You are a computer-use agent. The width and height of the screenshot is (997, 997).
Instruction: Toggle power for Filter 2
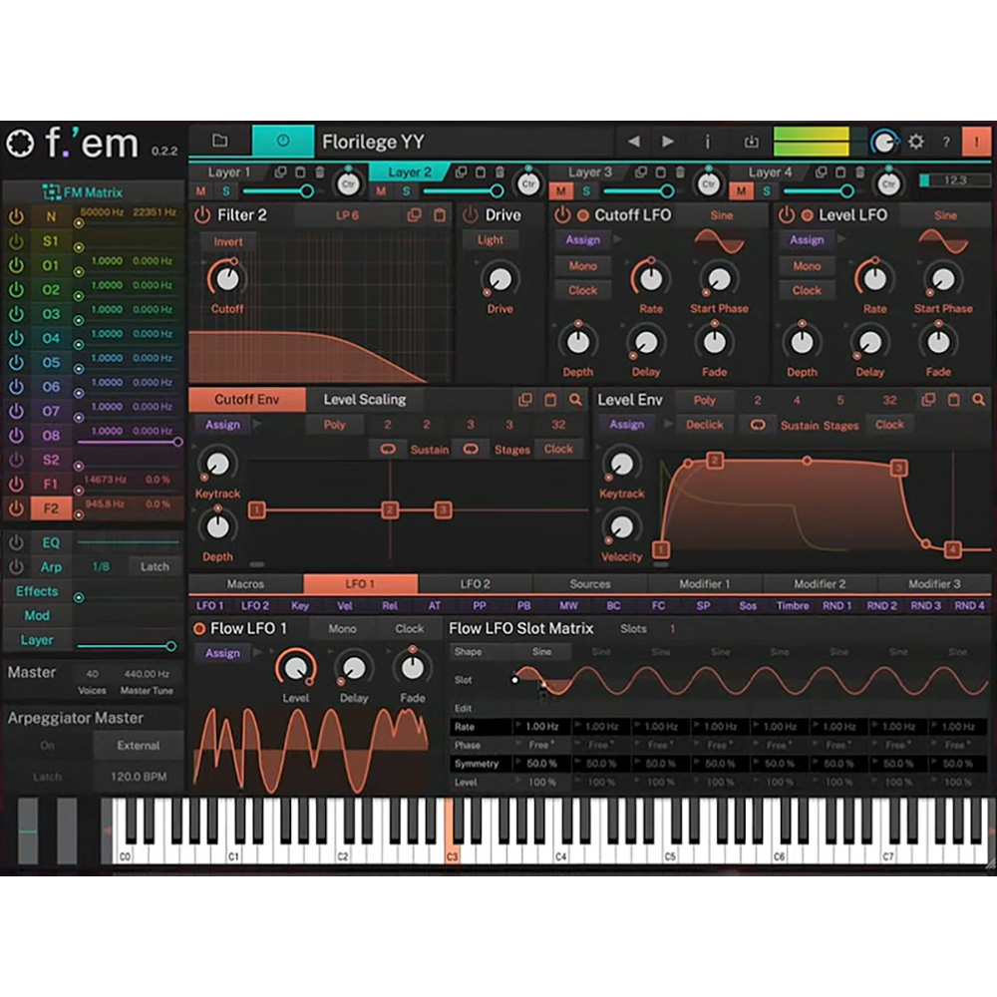pos(202,215)
